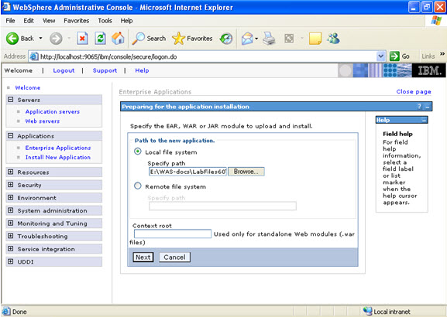Image resolution: width=447 pixels, height=317 pixels.
Task: Open the Messenger people icon
Action: 334,39
